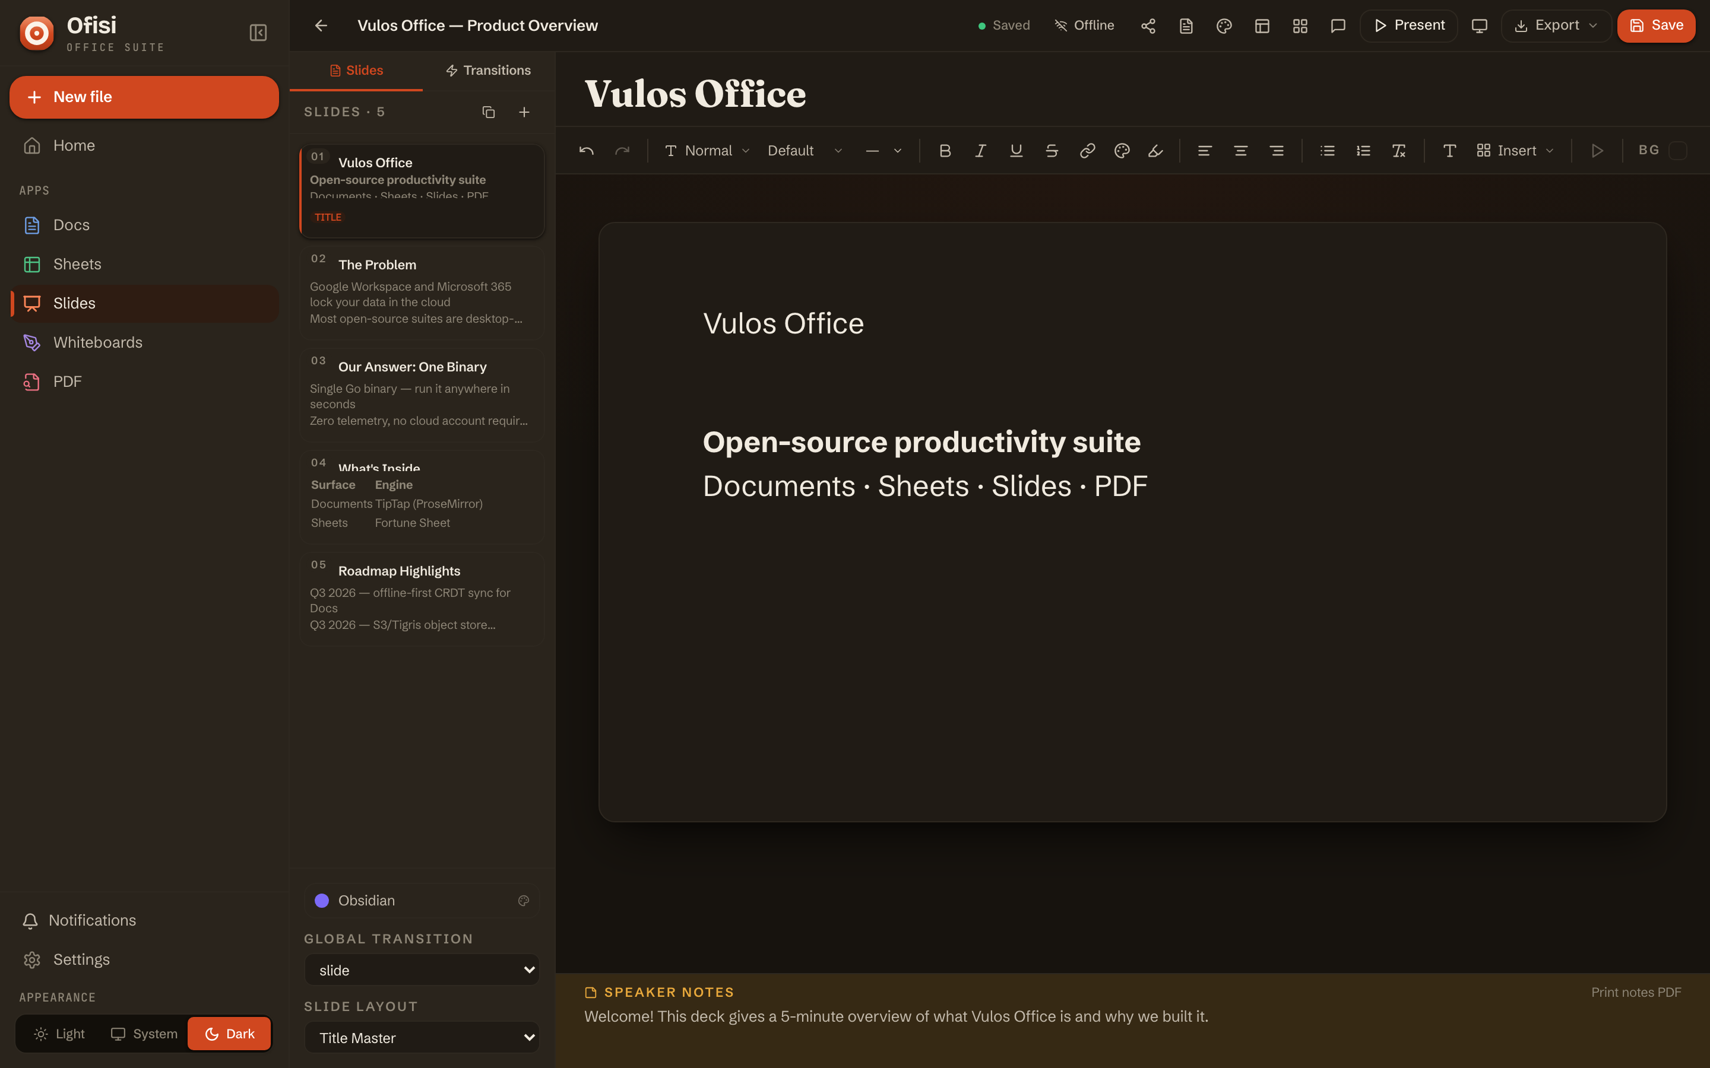1710x1068 pixels.
Task: Align text left
Action: click(1205, 151)
